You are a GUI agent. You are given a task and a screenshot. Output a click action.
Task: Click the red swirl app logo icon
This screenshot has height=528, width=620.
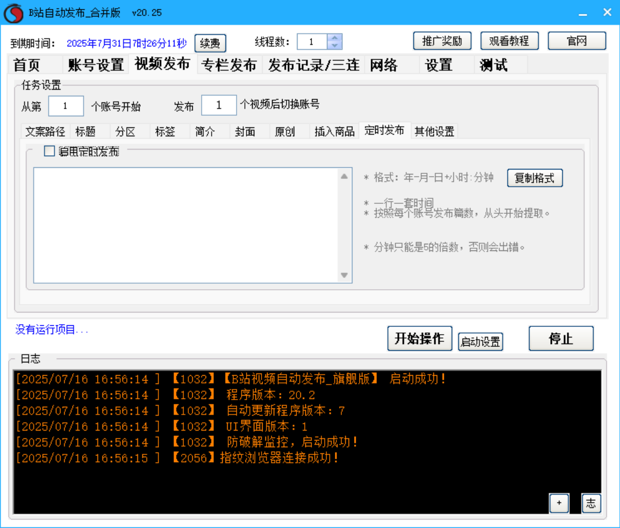pyautogui.click(x=13, y=13)
